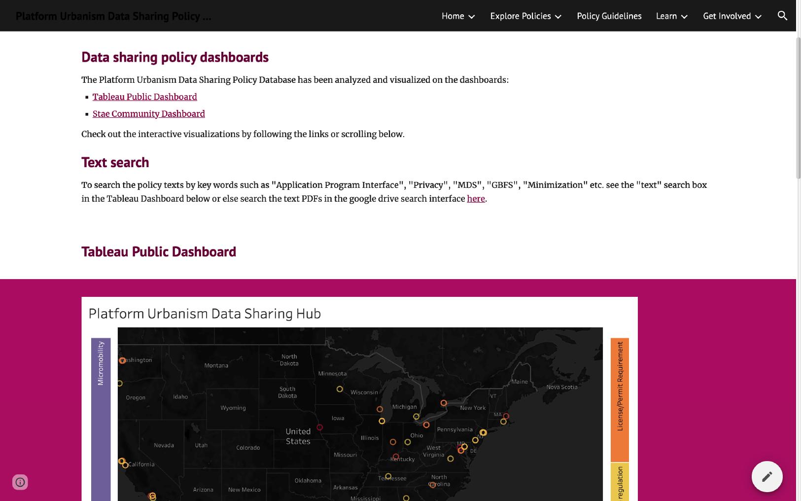Viewport: 801px width, 501px height.
Task: Open the site info circle icon
Action: [20, 482]
